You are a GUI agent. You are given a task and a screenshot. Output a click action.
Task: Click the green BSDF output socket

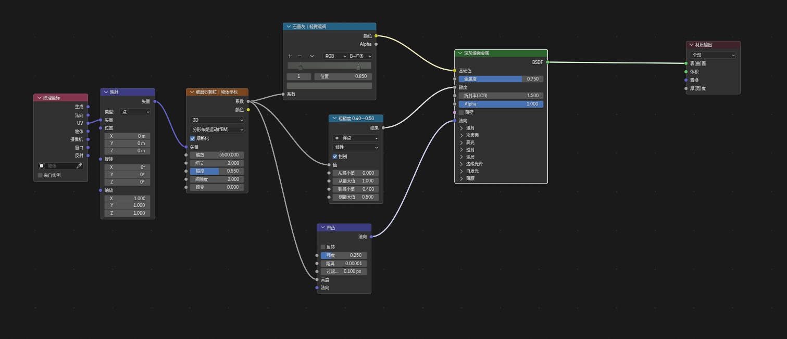click(548, 62)
